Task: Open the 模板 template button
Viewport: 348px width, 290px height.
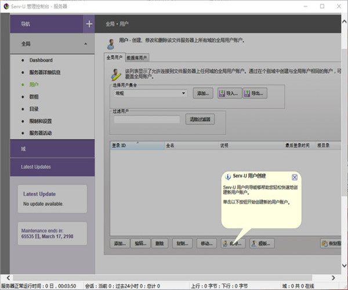Action: point(262,243)
